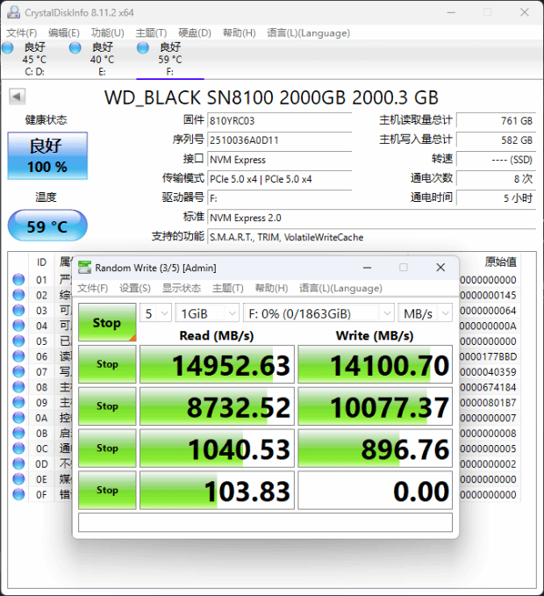
Task: Click Stop button beside 8732.52 result
Action: [x=107, y=406]
